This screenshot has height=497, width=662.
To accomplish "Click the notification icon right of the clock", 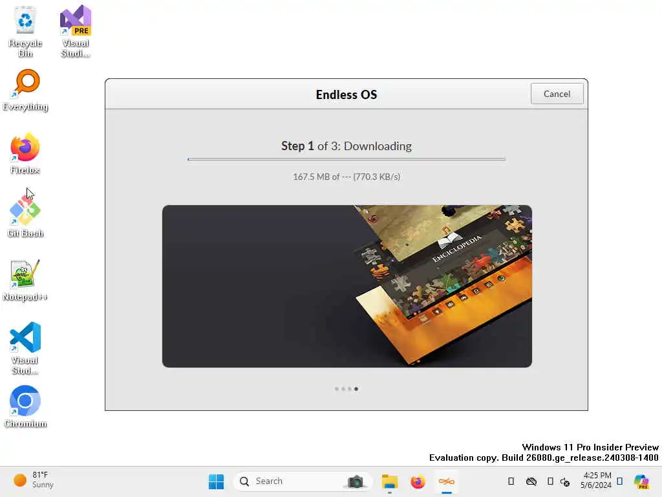I will pyautogui.click(x=620, y=481).
